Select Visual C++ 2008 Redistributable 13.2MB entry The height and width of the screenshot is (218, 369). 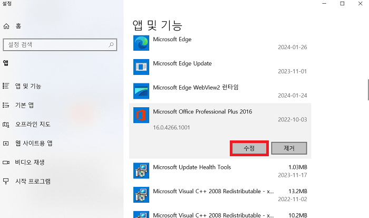tap(213, 191)
